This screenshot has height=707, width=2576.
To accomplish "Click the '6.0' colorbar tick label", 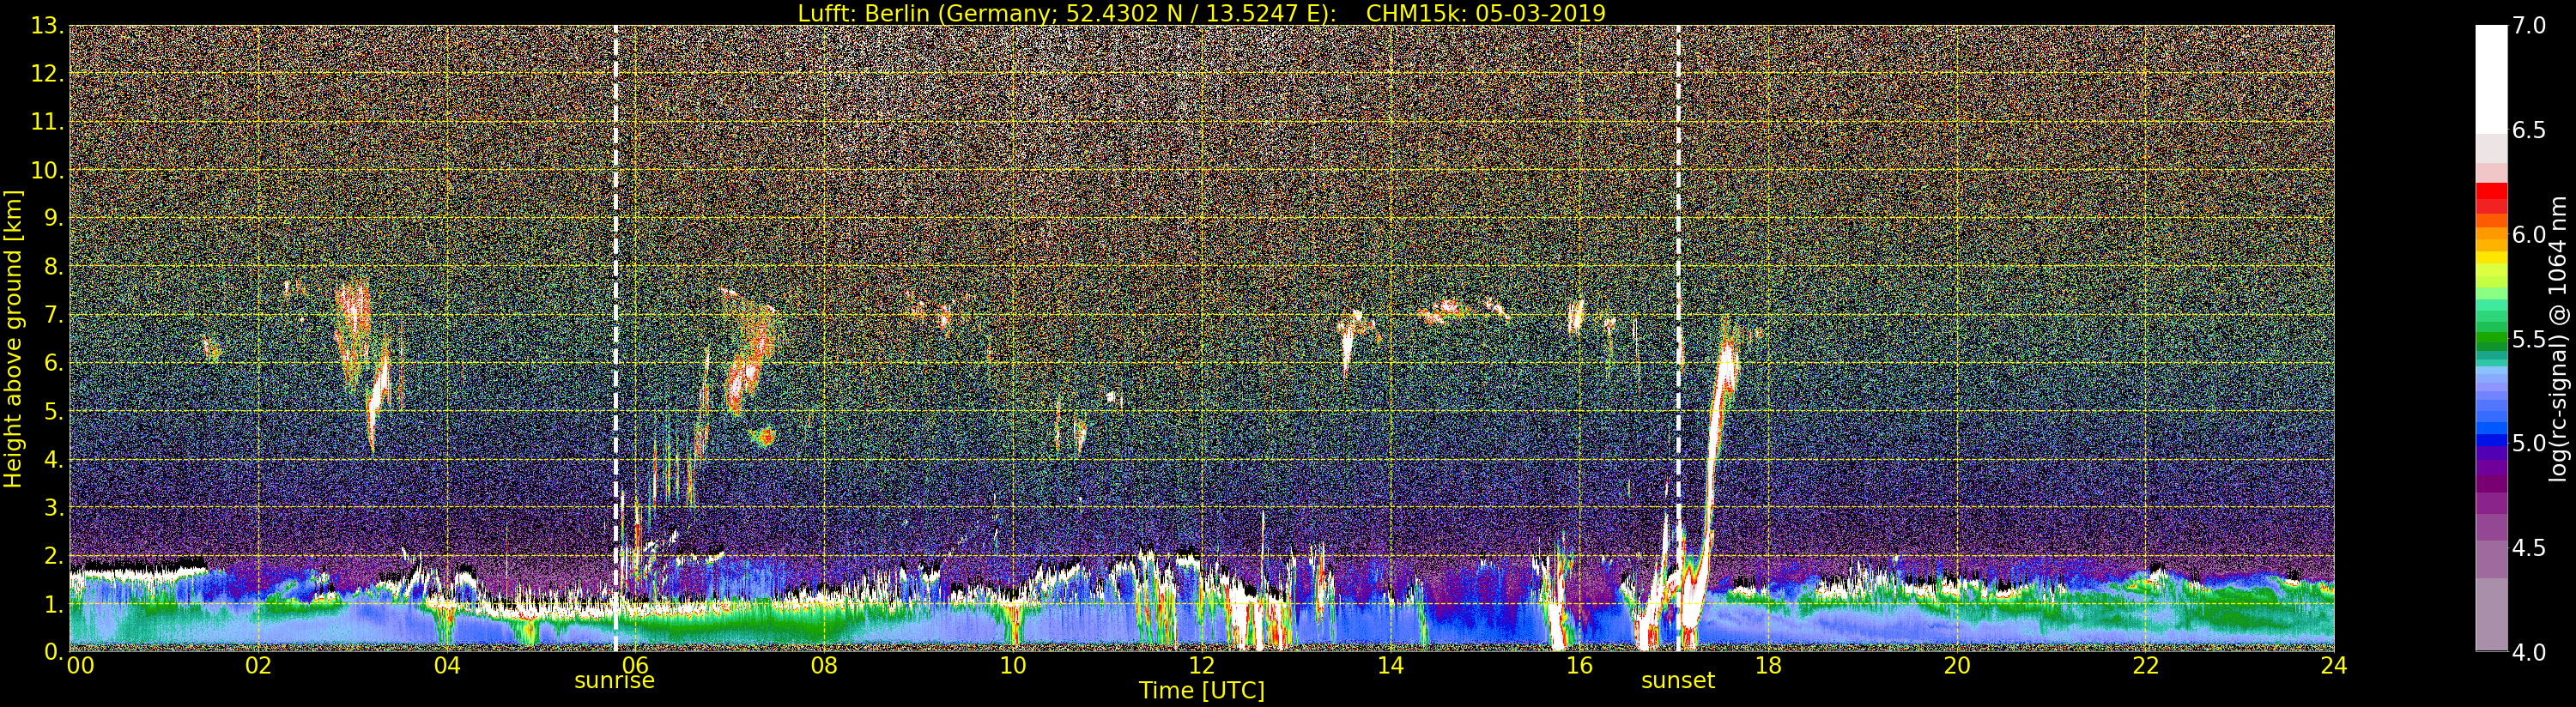I will (x=2529, y=235).
